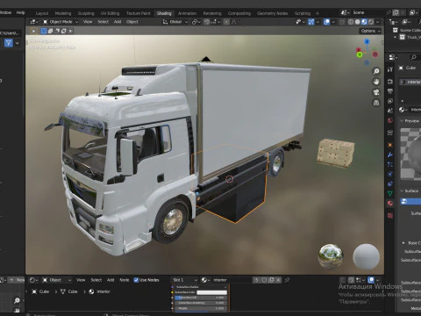The width and height of the screenshot is (421, 316).
Task: Open the viewport Options dropdown
Action: pyautogui.click(x=370, y=31)
